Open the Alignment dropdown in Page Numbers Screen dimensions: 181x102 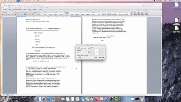83,52
